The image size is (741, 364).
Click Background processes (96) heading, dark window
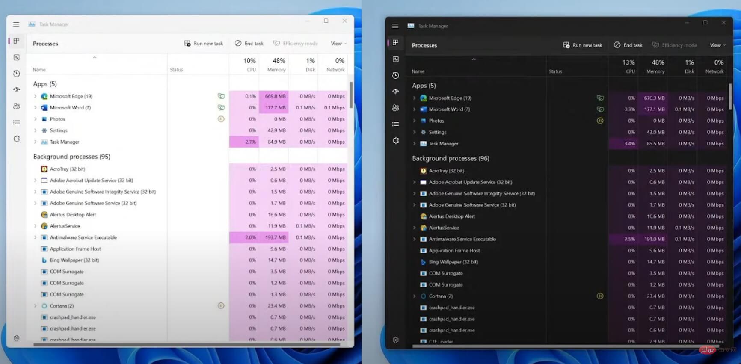[x=451, y=158]
